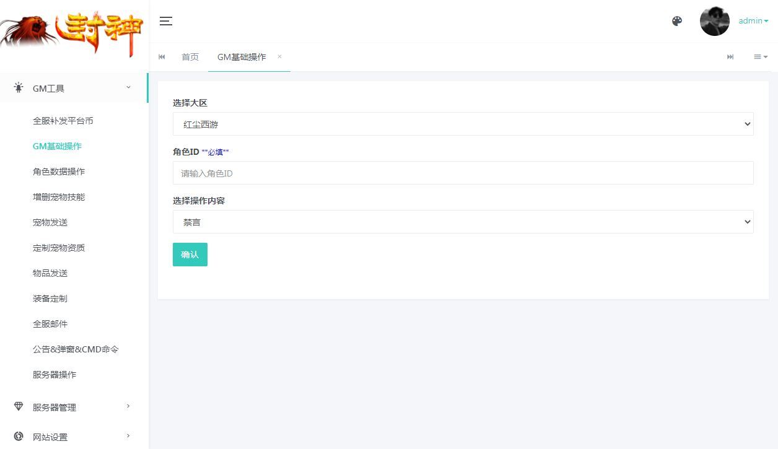The width and height of the screenshot is (778, 449).
Task: Open the tab options list icon
Action: pyautogui.click(x=760, y=56)
